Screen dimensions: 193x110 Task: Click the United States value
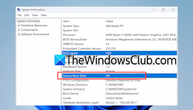(x=114, y=98)
